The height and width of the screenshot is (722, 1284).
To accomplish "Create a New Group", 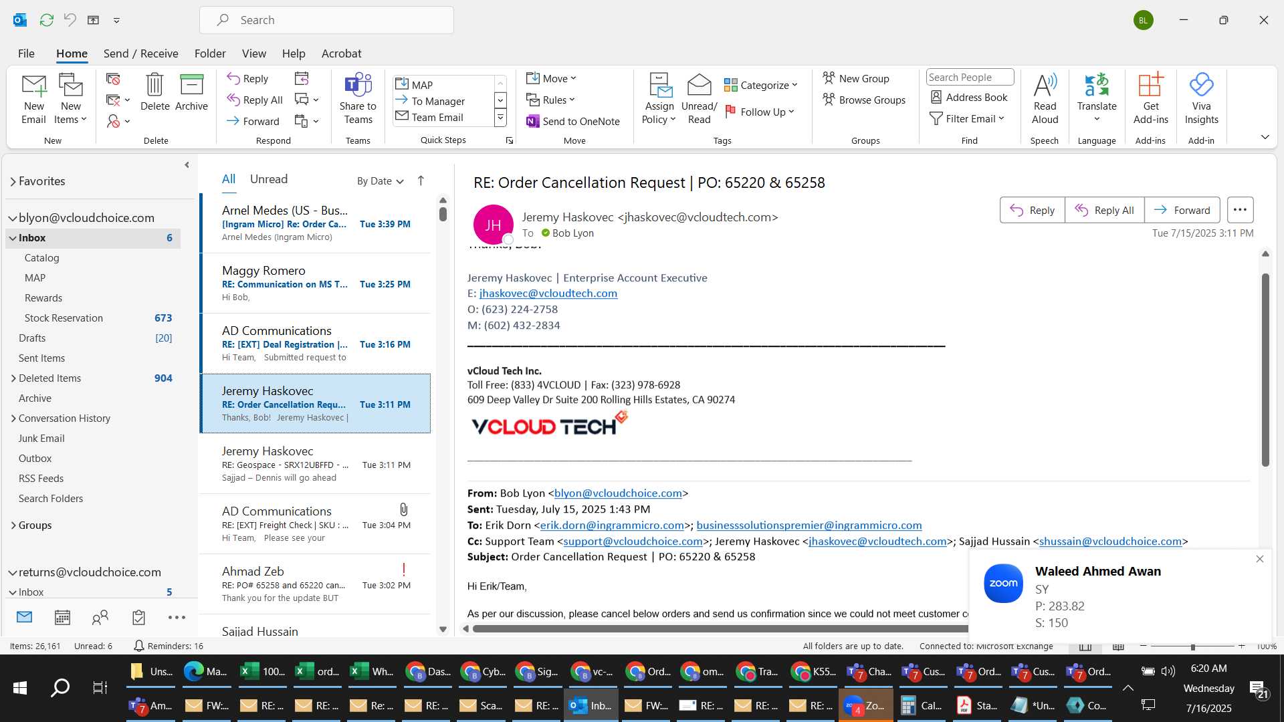I will point(856,78).
